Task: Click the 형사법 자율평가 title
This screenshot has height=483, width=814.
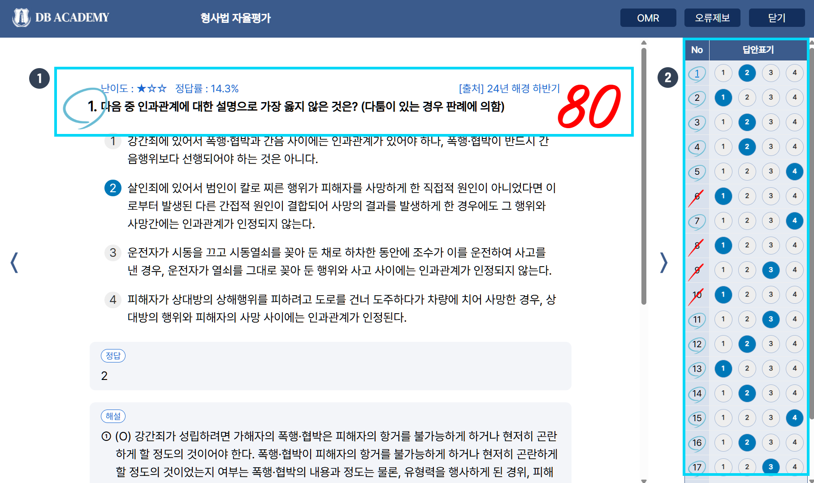Action: click(234, 17)
